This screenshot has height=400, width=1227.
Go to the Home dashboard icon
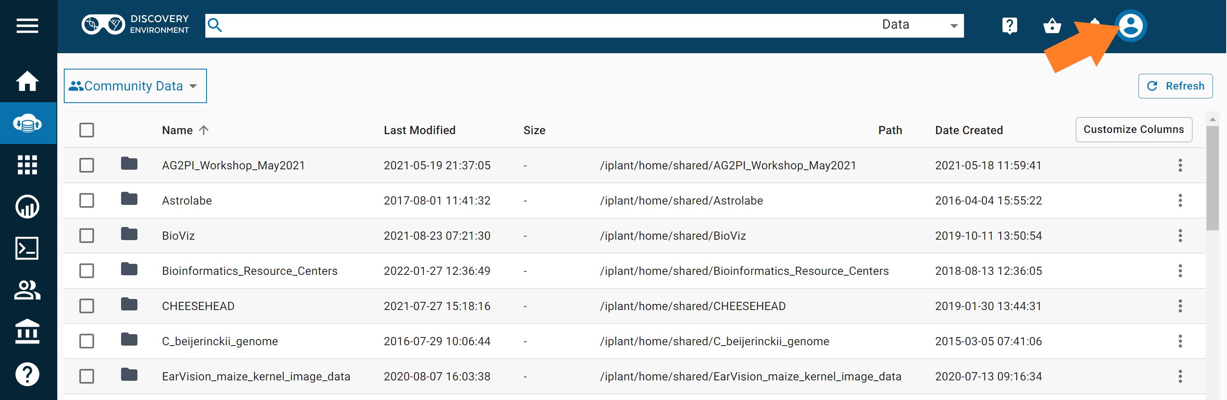(x=27, y=81)
